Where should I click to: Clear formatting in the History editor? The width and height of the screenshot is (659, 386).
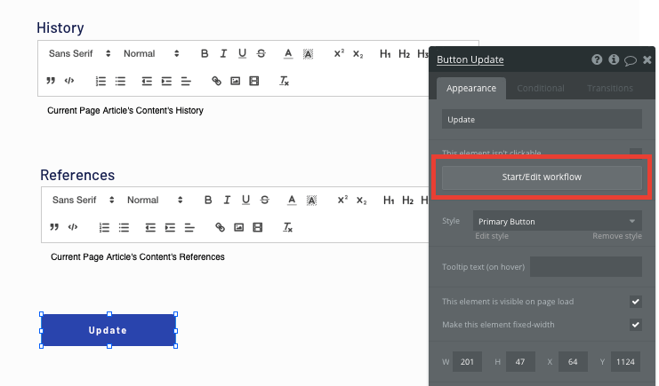[x=285, y=81]
